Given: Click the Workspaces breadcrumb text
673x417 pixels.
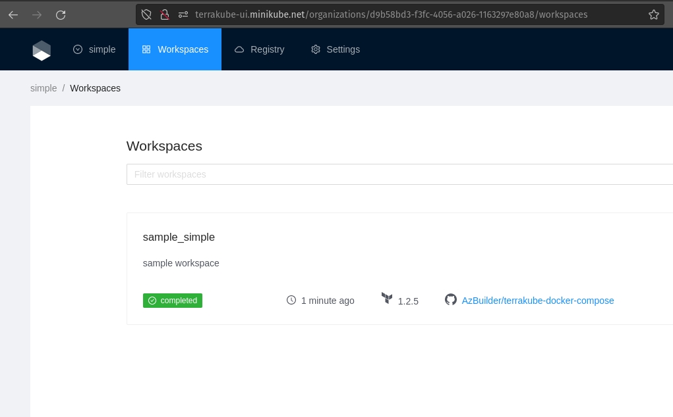Looking at the screenshot, I should pos(95,88).
